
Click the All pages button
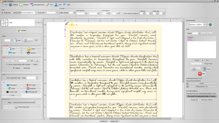tap(202, 60)
